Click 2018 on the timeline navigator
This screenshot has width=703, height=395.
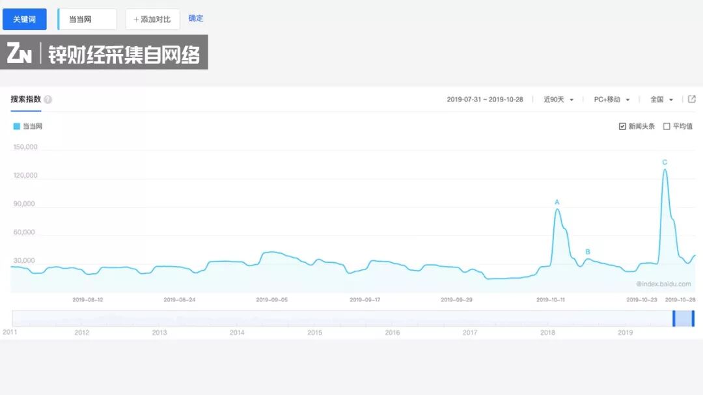click(547, 333)
